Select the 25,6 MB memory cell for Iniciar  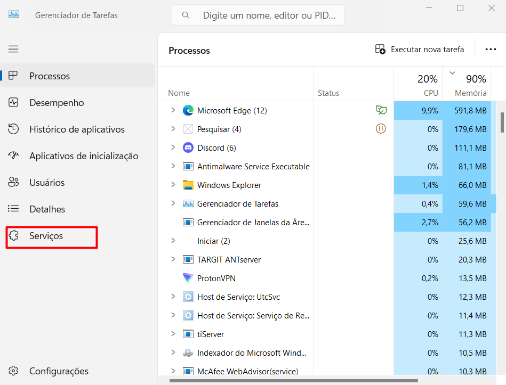pos(467,241)
